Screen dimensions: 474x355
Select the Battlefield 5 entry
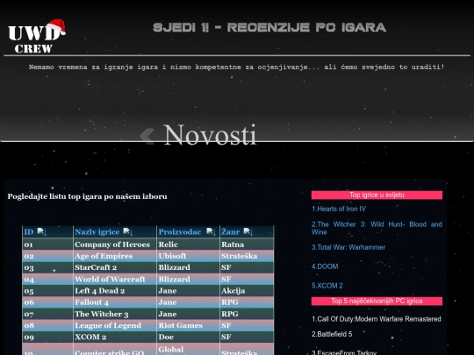tap(332, 334)
